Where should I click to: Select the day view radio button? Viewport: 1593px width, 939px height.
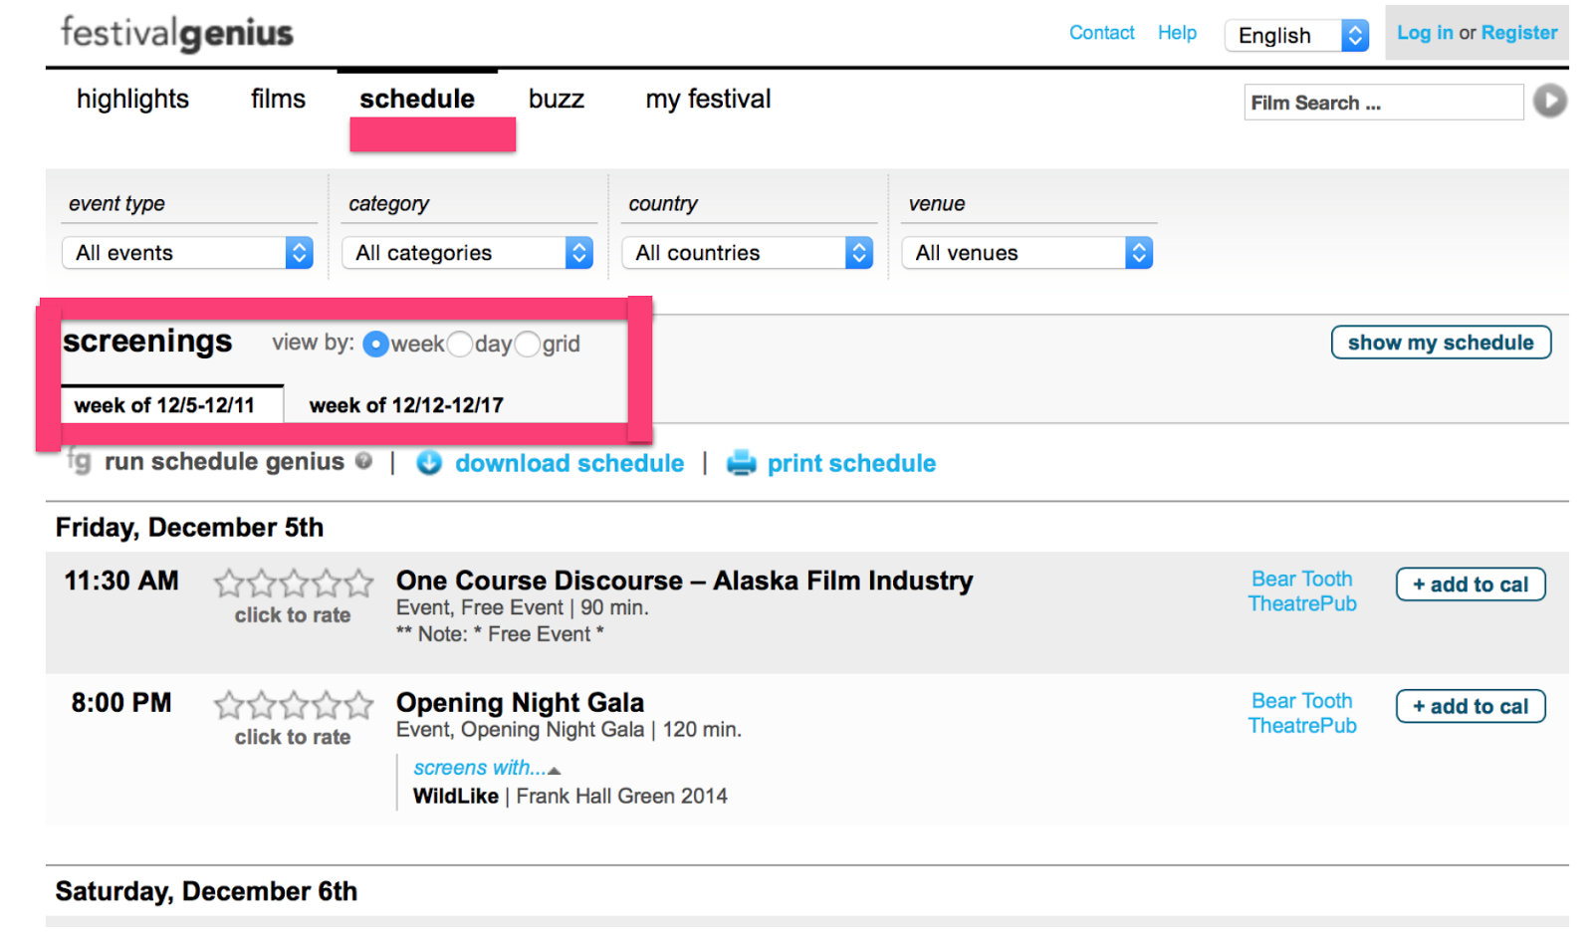(x=460, y=345)
